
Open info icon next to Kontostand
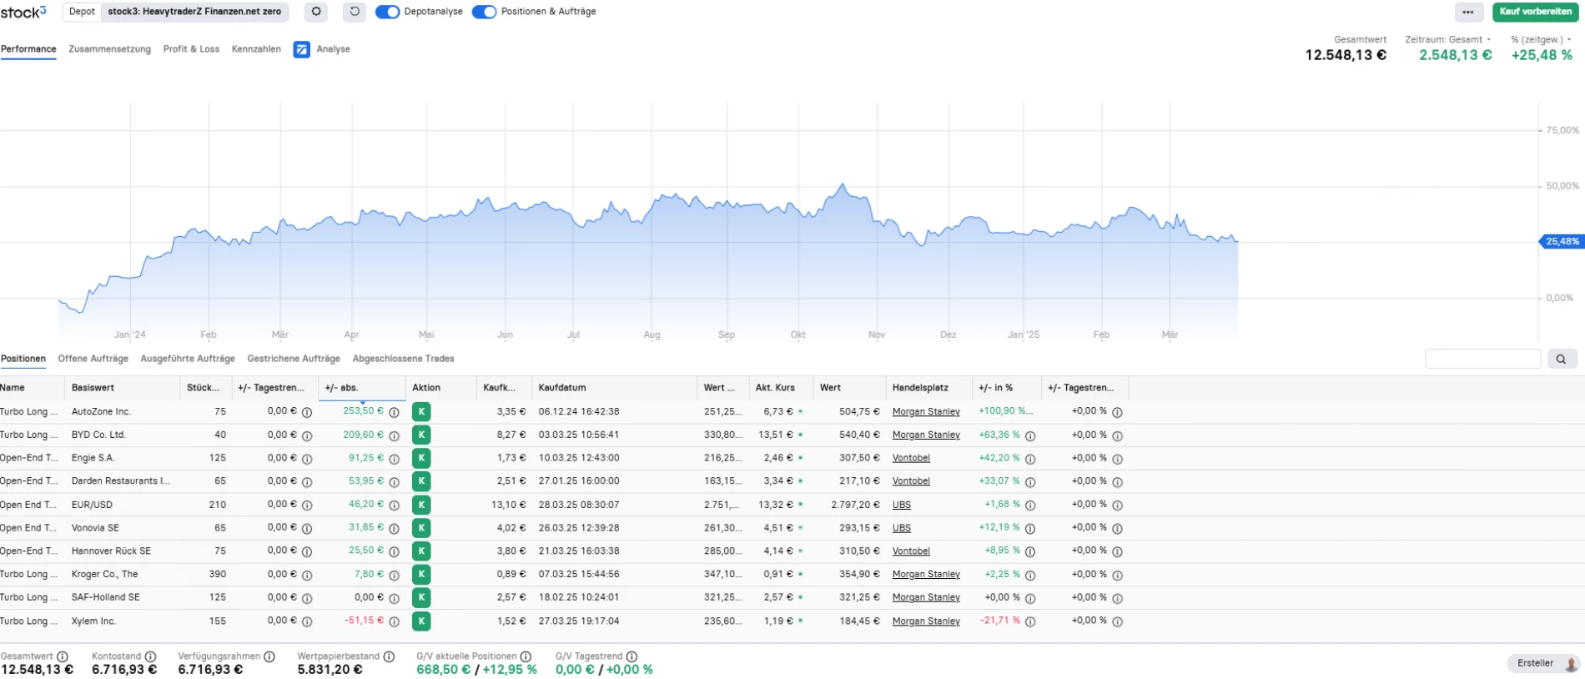pyautogui.click(x=150, y=656)
